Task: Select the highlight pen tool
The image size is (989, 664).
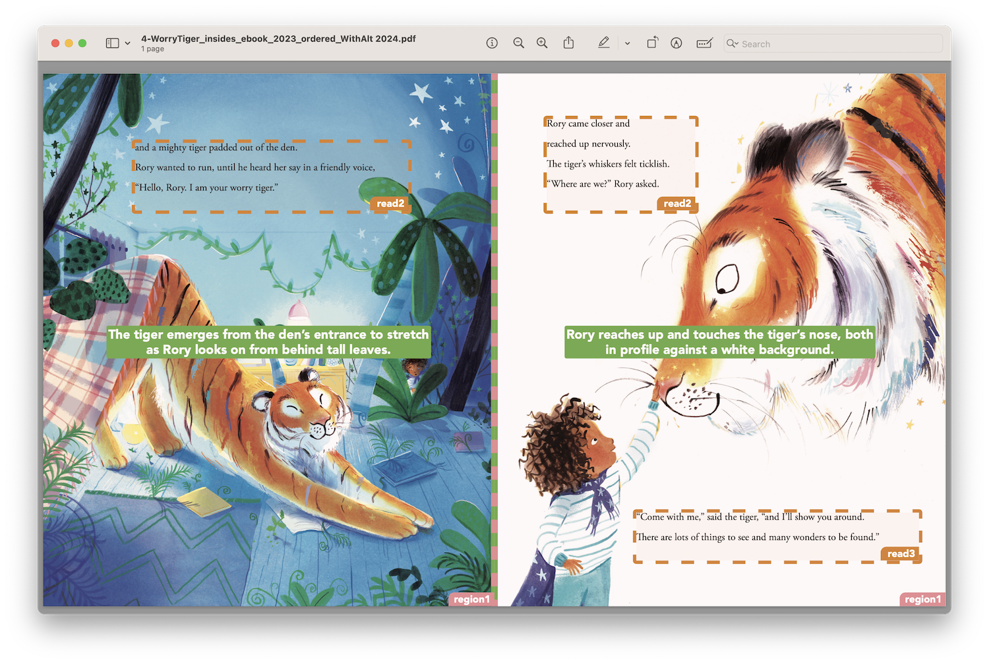Action: [603, 43]
